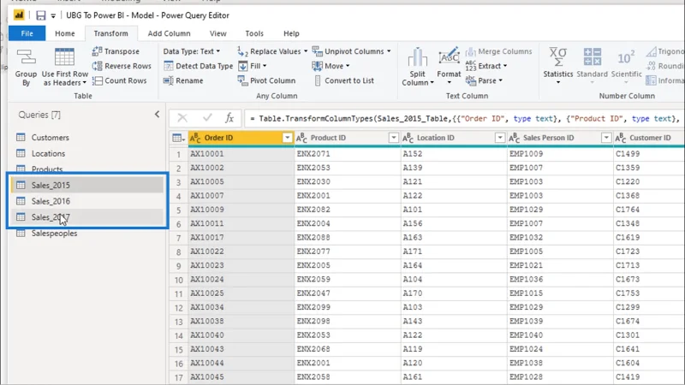685x385 pixels.
Task: Click the Transpose button
Action: click(116, 51)
